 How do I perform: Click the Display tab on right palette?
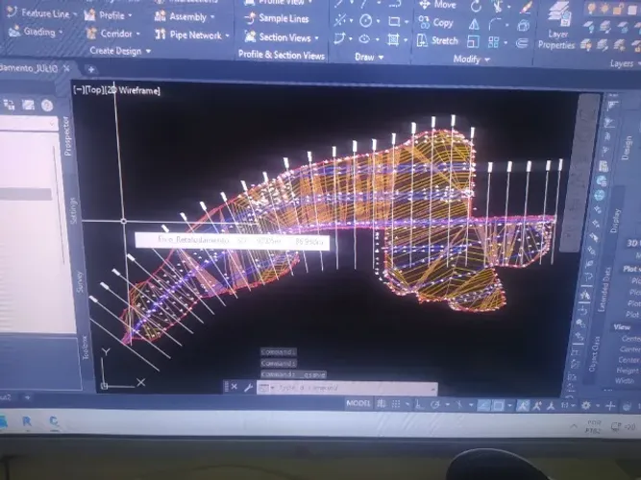point(615,221)
